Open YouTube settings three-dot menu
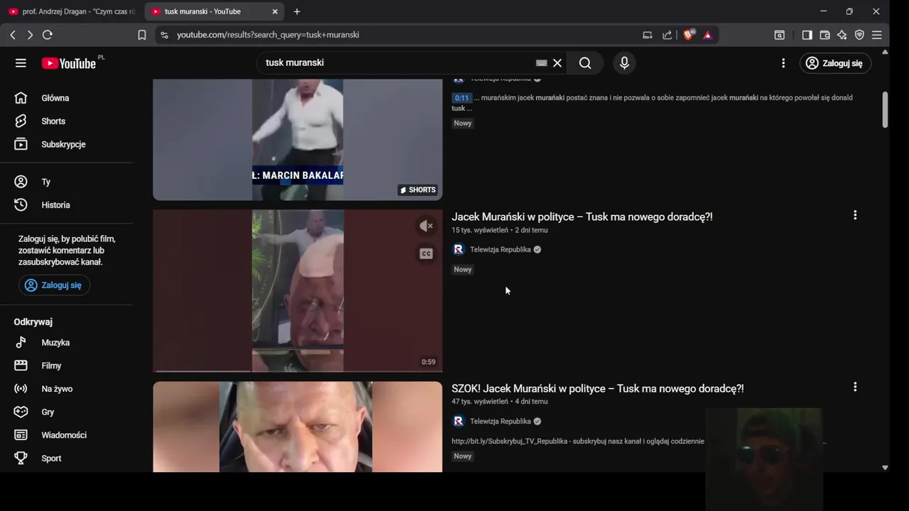Image resolution: width=909 pixels, height=511 pixels. tap(783, 63)
